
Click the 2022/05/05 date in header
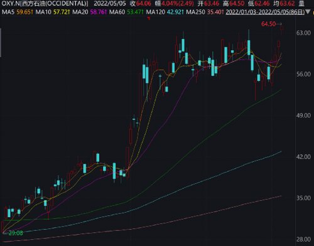pos(110,4)
